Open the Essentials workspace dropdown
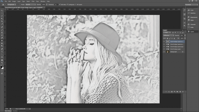 point(191,5)
